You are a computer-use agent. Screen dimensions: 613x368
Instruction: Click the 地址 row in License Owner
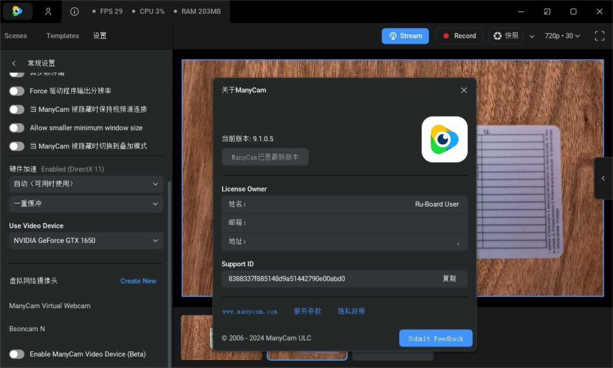coord(344,241)
